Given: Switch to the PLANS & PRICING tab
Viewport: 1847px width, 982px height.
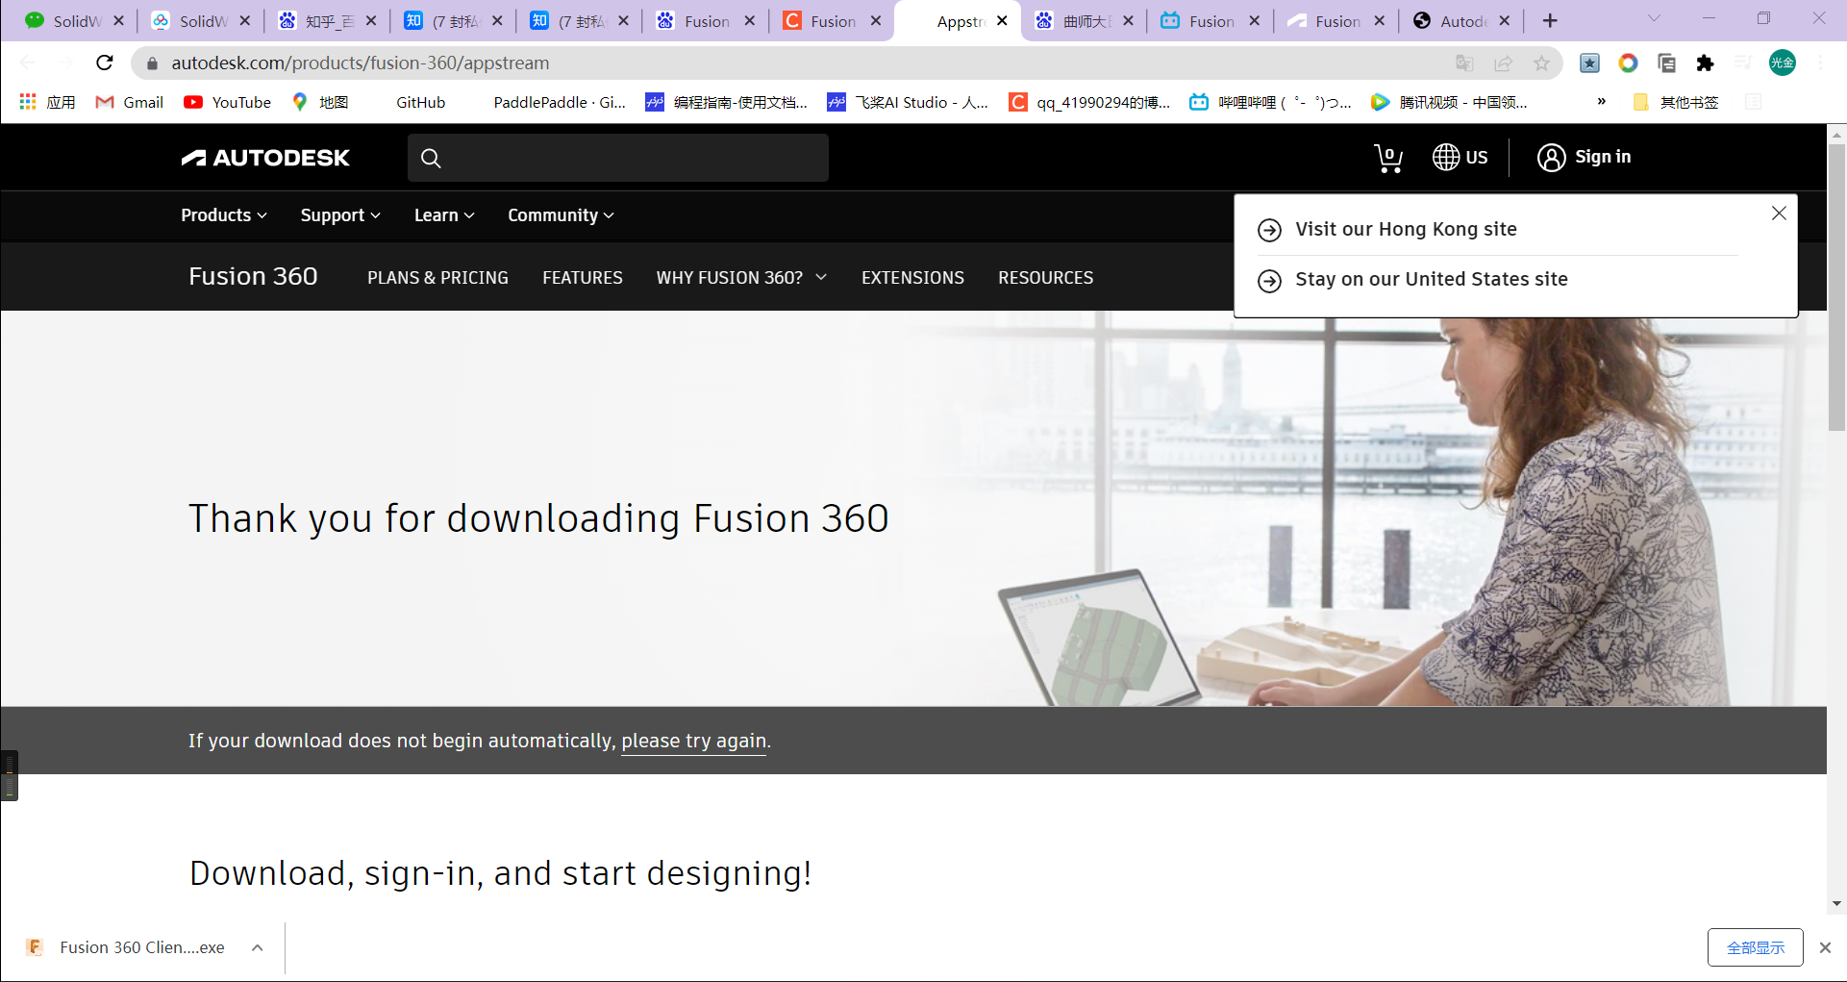Looking at the screenshot, I should (437, 277).
